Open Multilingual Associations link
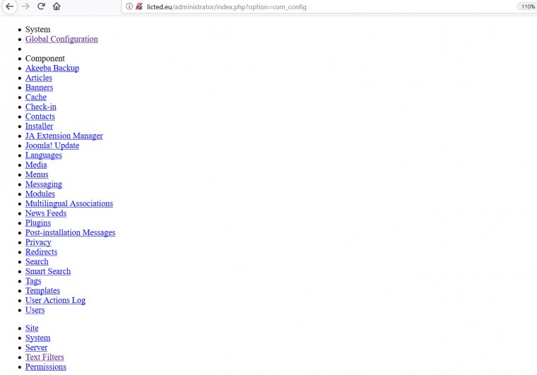The width and height of the screenshot is (537, 375). coord(69,203)
